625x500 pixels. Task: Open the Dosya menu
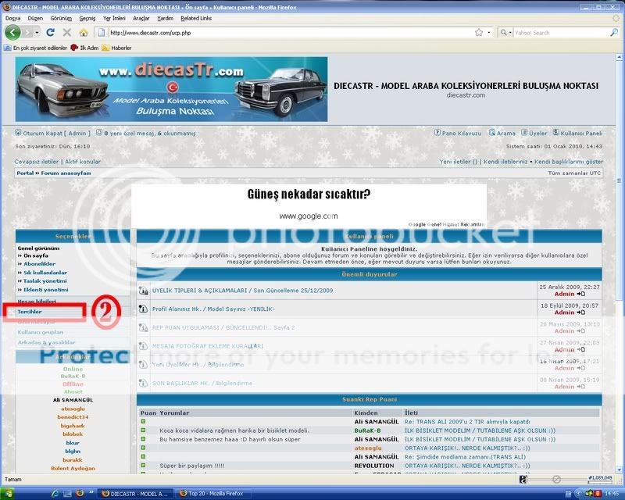click(12, 18)
